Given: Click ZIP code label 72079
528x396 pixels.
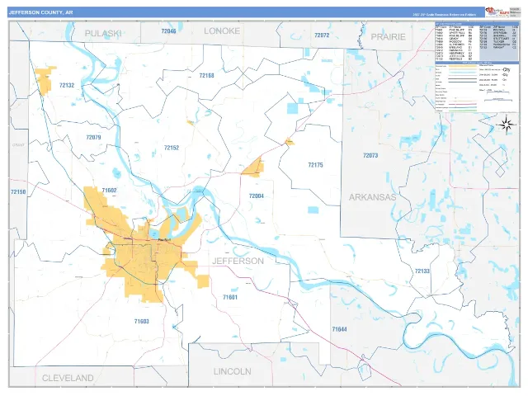Looking at the screenshot, I should [93, 137].
